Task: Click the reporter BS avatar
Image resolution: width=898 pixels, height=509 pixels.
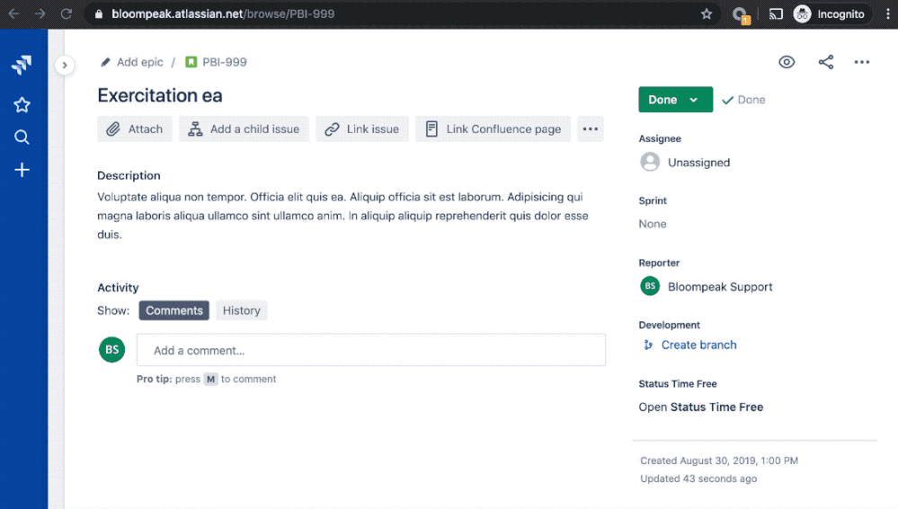Action: pos(650,286)
